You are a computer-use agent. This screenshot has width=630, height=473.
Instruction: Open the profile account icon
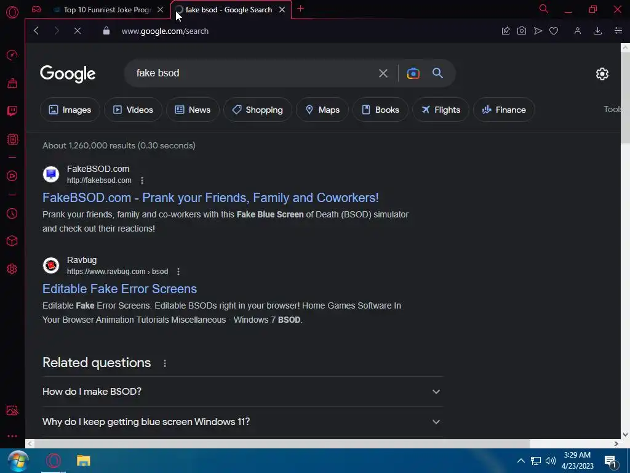coord(577,31)
